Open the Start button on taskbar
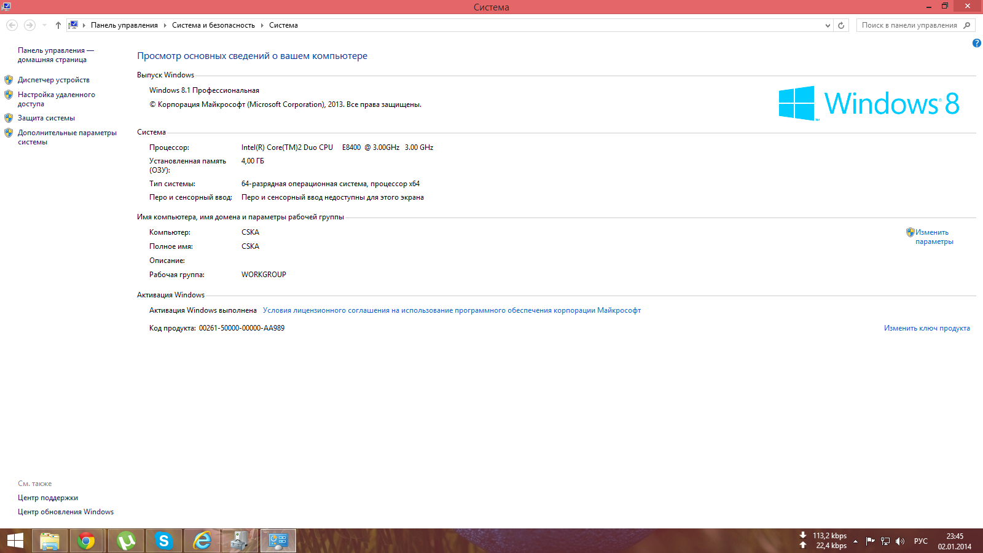Image resolution: width=983 pixels, height=553 pixels. click(15, 541)
